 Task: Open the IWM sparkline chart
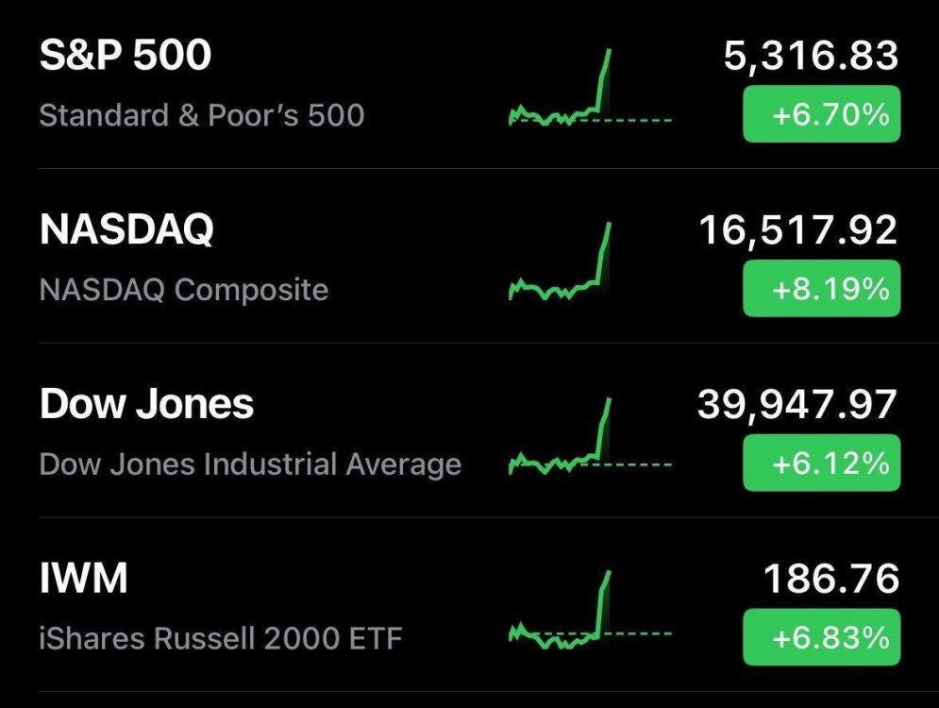tap(589, 613)
